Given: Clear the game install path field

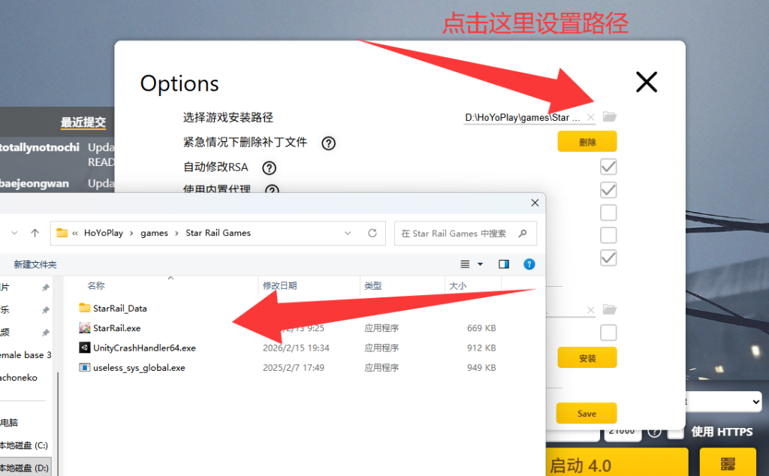Looking at the screenshot, I should click(591, 117).
